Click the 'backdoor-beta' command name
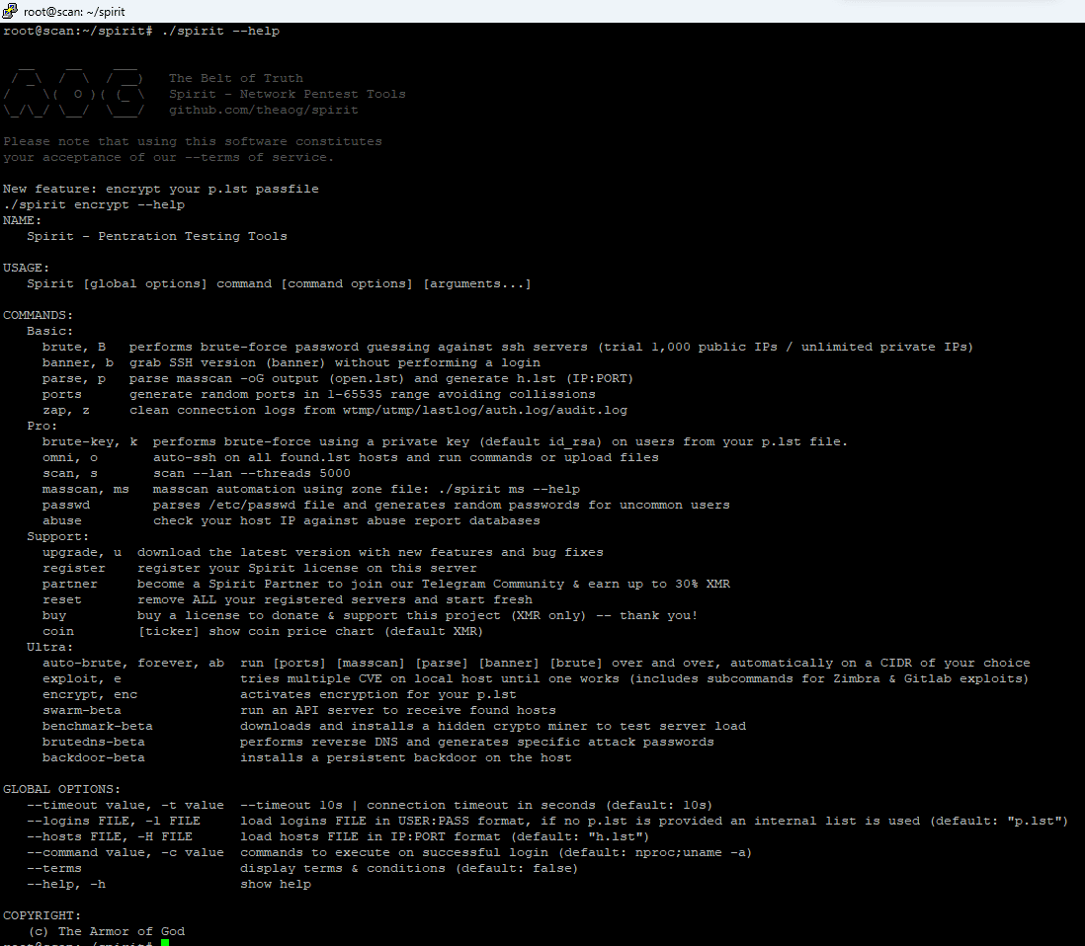Viewport: 1085px width, 946px height. pyautogui.click(x=94, y=758)
